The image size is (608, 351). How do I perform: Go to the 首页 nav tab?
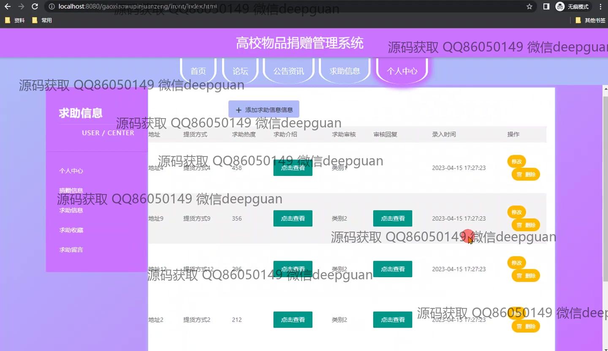[x=198, y=70]
